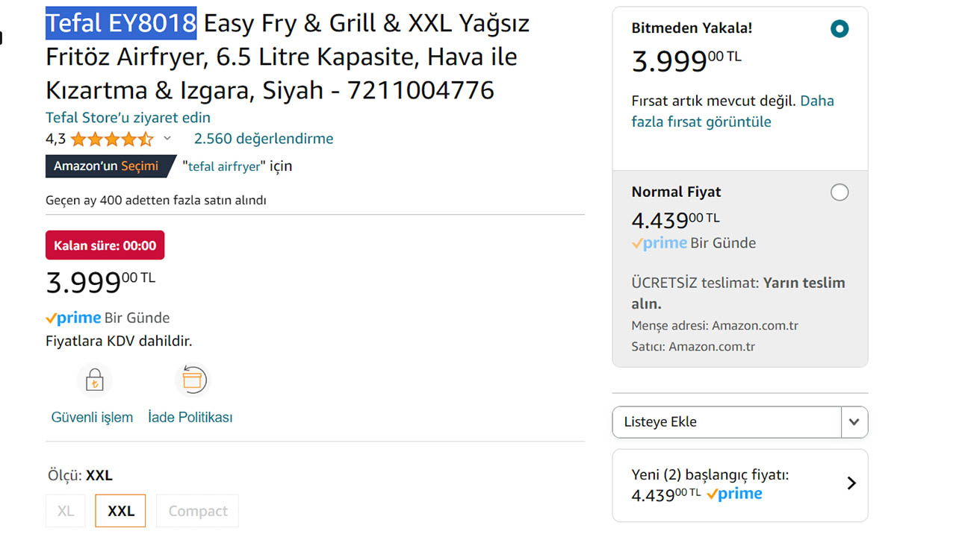Click the Güvenli işlem lock icon

(94, 379)
